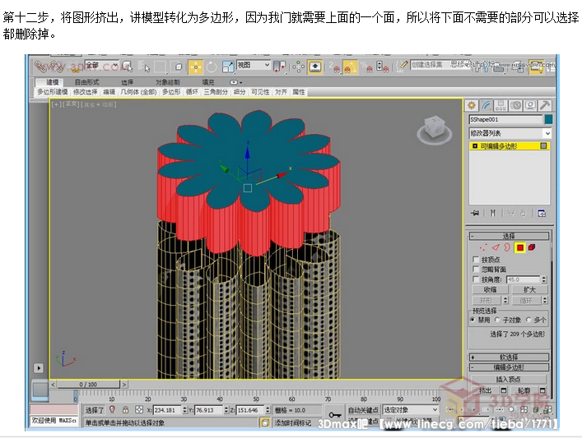This screenshot has width=582, height=438.
Task: Toggle the Percent Snap icon
Action: (366, 67)
